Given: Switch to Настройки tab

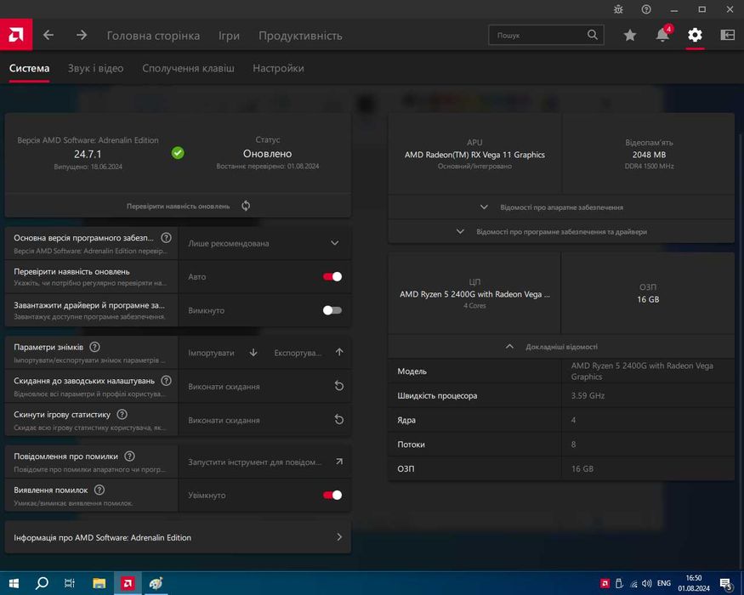Looking at the screenshot, I should point(278,68).
